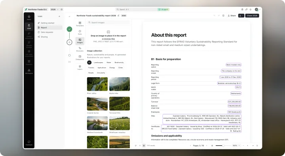Click settings gear next to year 2026

pos(62,10)
